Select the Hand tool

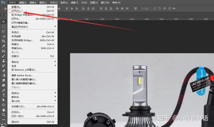tap(4, 110)
